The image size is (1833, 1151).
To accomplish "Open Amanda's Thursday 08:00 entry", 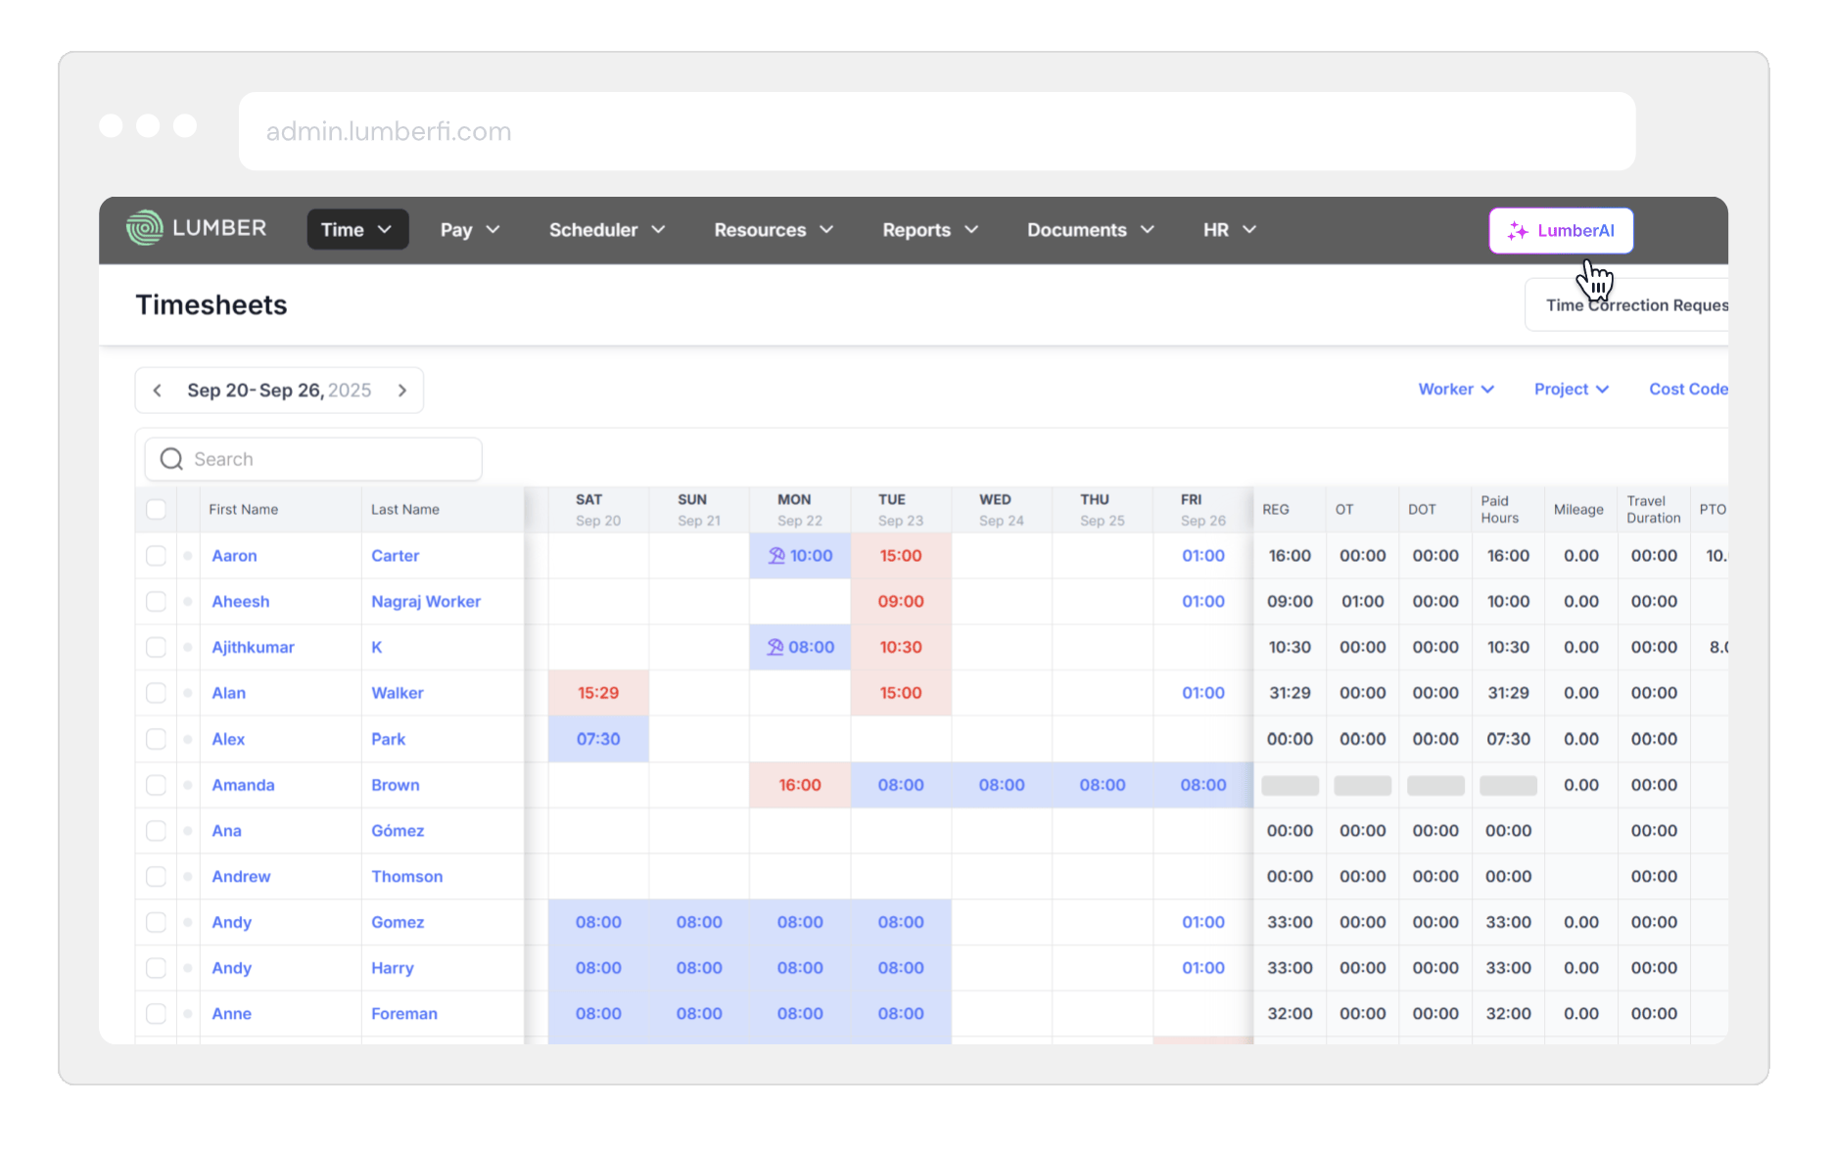I will point(1103,785).
